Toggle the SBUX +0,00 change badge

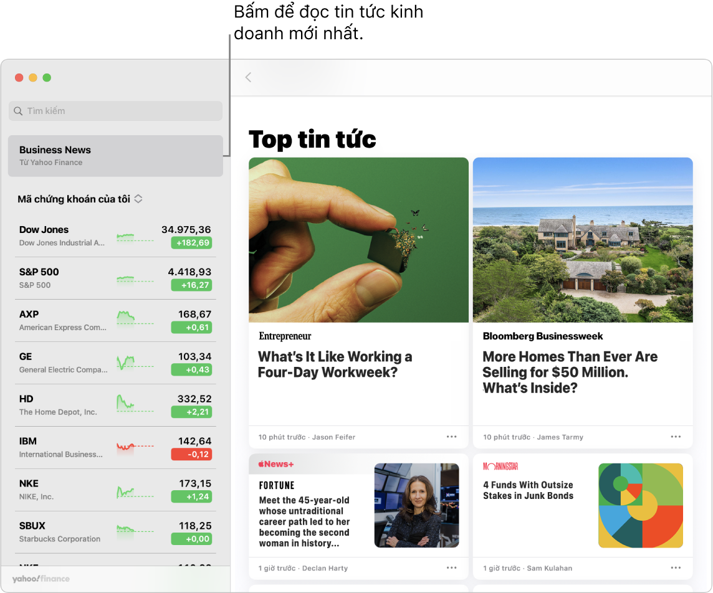tap(191, 538)
